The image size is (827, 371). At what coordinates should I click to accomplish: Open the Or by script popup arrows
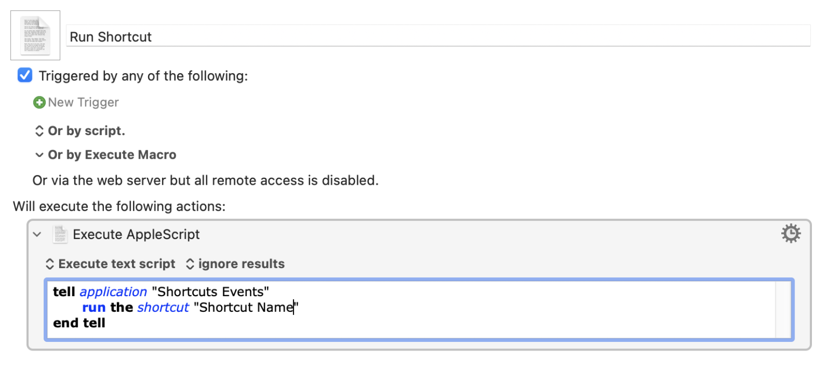tap(39, 131)
